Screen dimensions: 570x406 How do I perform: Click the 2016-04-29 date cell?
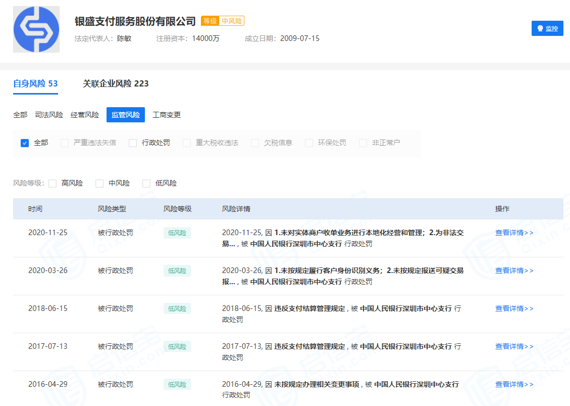pos(48,384)
